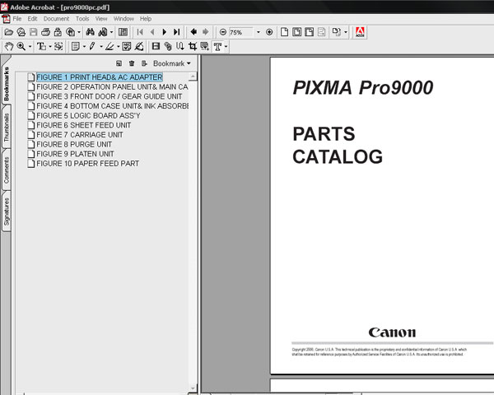
Task: Switch to the Comments side tab
Action: tap(7, 170)
